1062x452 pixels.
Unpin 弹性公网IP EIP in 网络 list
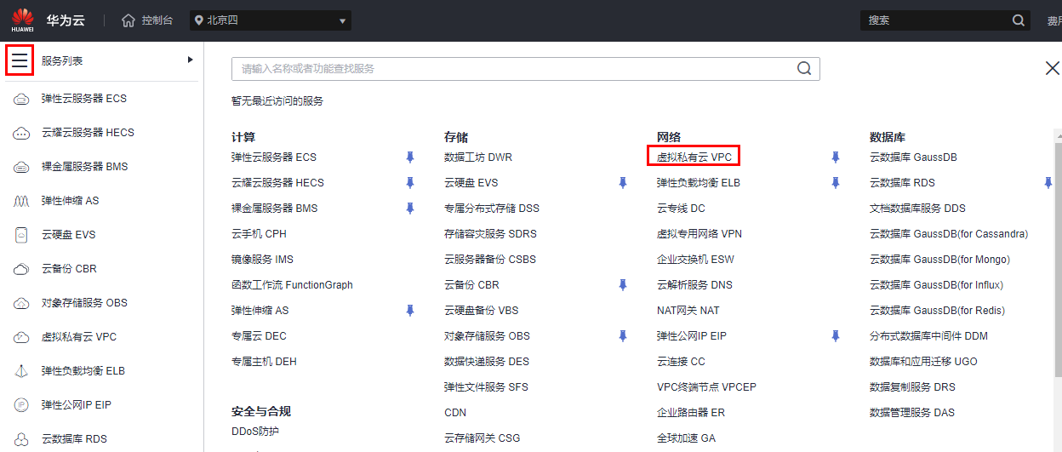point(836,336)
